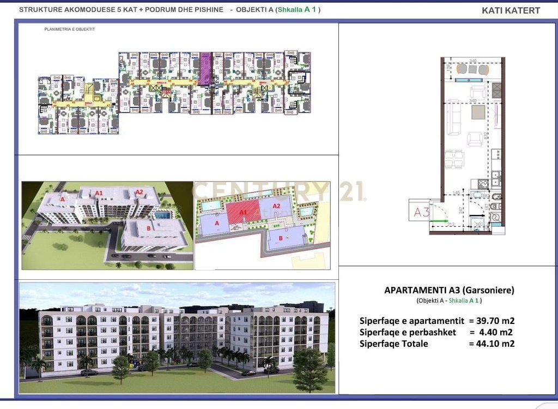Click the green Shkalla A 1 title text
Screen dimensions: 558x409
click(299, 10)
